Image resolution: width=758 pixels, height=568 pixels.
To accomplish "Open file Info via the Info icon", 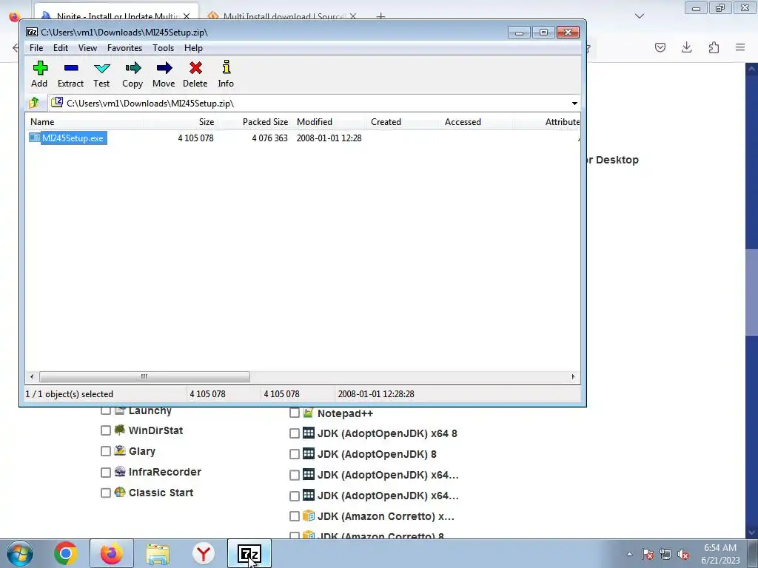I will pyautogui.click(x=226, y=67).
